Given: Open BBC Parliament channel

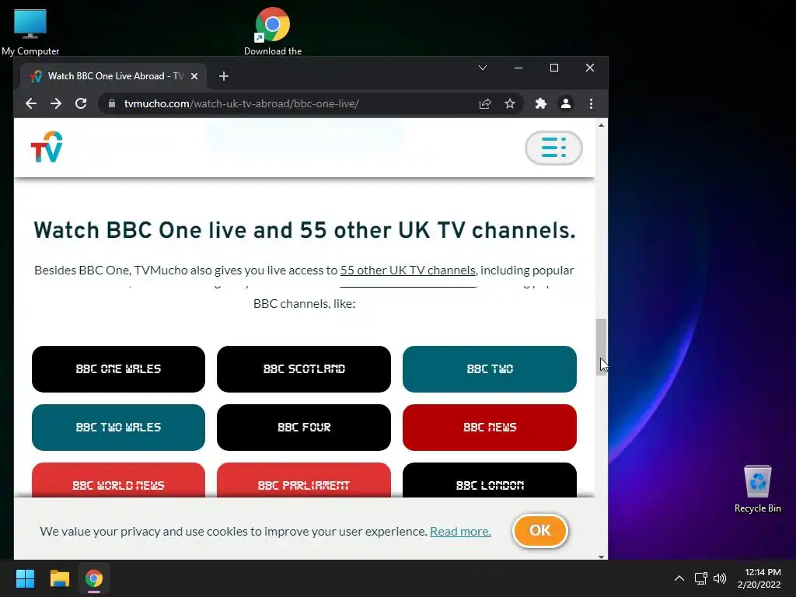Looking at the screenshot, I should [304, 480].
